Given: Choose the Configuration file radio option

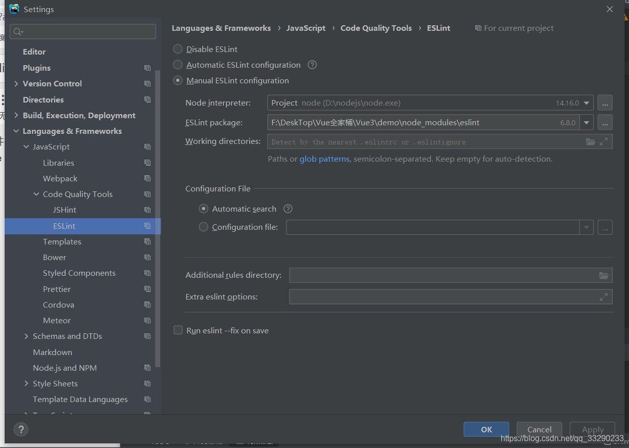Looking at the screenshot, I should coord(204,227).
